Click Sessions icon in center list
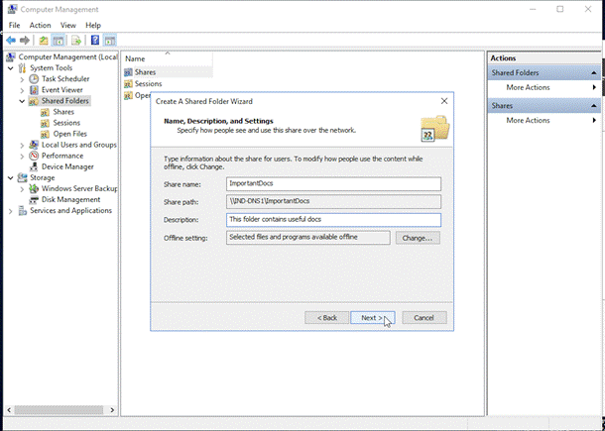Image resolution: width=605 pixels, height=431 pixels. pyautogui.click(x=128, y=84)
